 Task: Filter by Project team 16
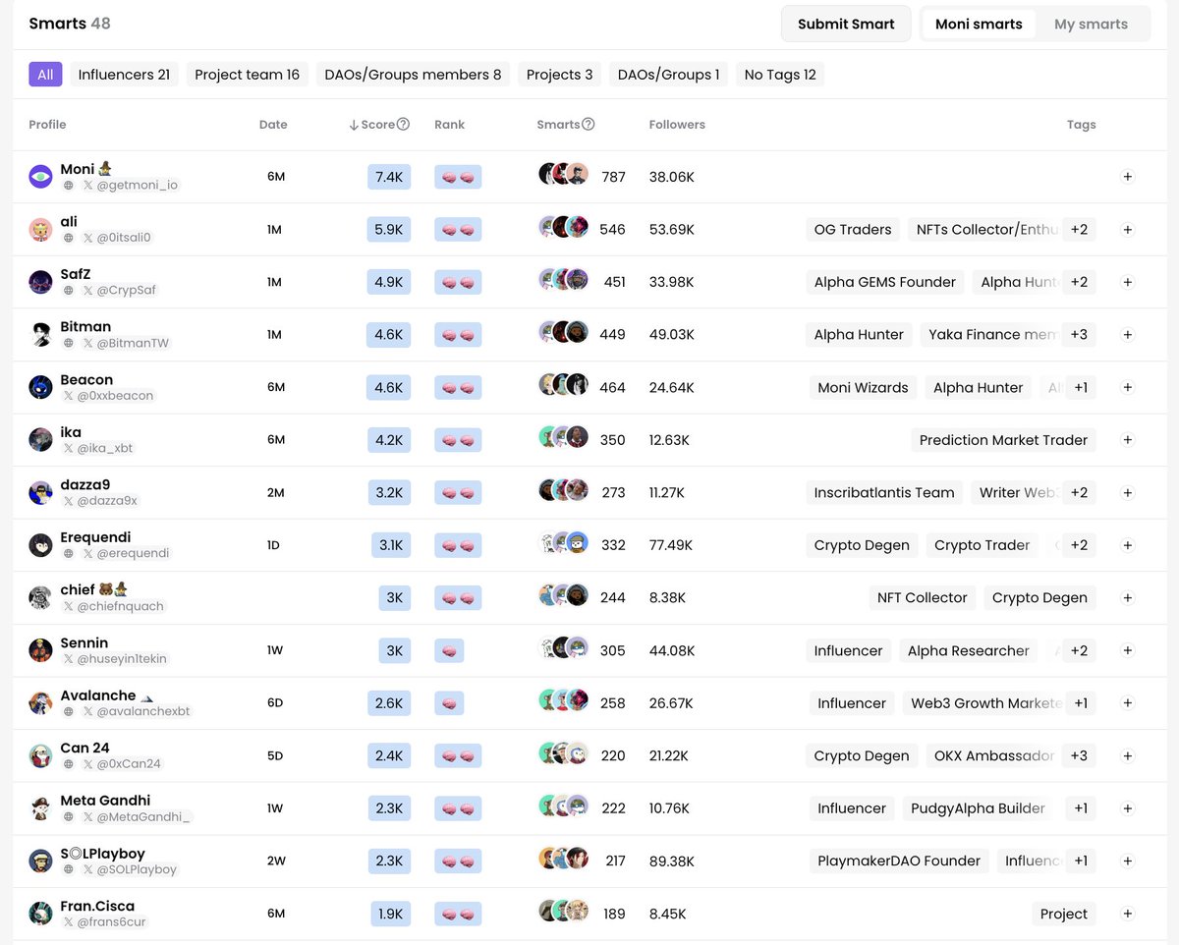pyautogui.click(x=247, y=75)
